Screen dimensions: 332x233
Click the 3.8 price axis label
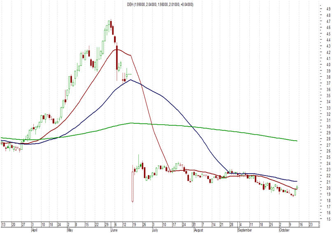pyautogui.click(x=328, y=77)
